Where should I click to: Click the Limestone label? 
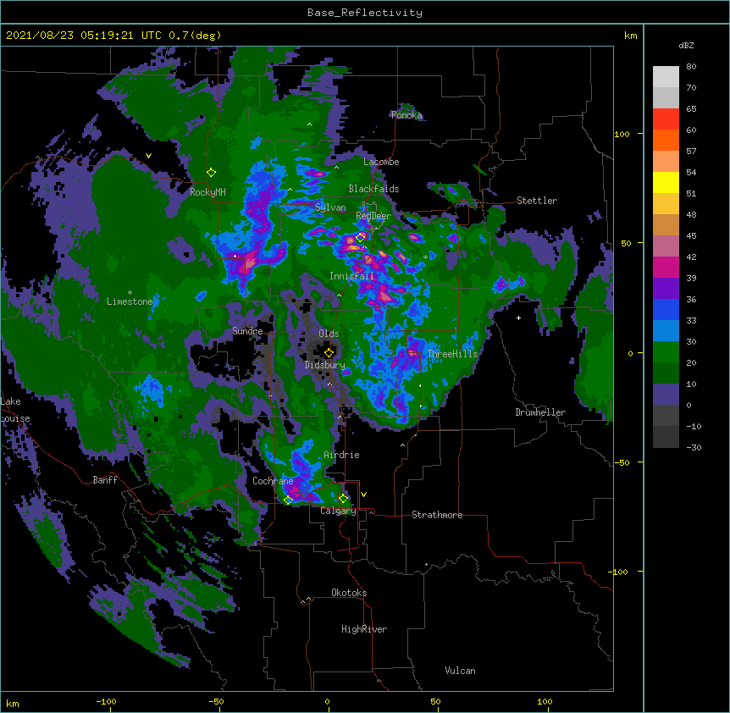coord(130,301)
